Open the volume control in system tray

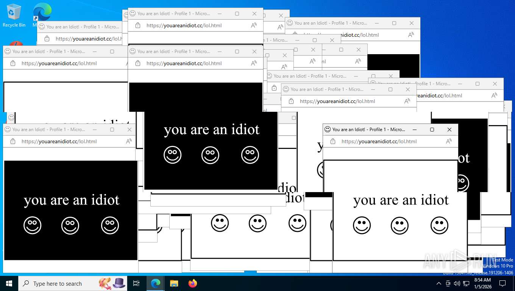coord(457,283)
